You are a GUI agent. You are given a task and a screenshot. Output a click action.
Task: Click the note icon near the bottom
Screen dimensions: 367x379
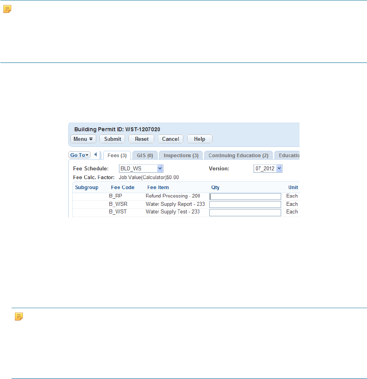[19, 316]
